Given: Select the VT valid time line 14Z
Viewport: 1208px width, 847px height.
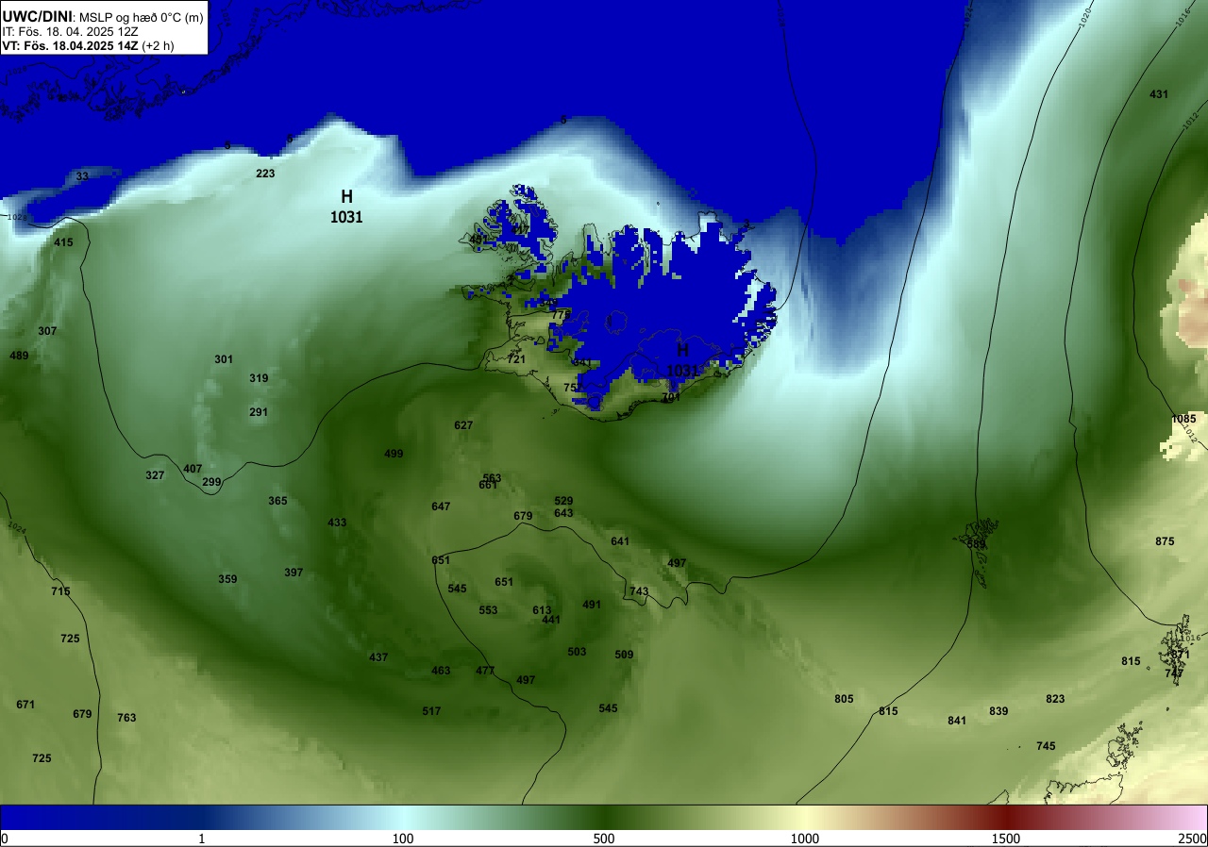Looking at the screenshot, I should point(88,44).
